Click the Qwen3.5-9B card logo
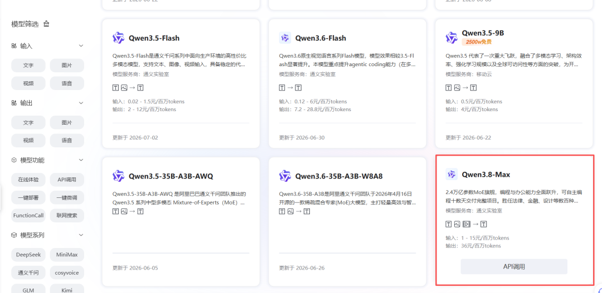The height and width of the screenshot is (293, 602). pyautogui.click(x=452, y=38)
